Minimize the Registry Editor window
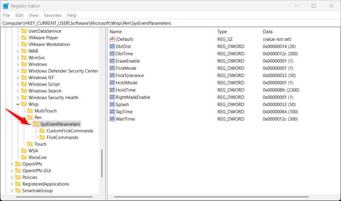Viewport: 341px width, 201px height. pyautogui.click(x=296, y=6)
